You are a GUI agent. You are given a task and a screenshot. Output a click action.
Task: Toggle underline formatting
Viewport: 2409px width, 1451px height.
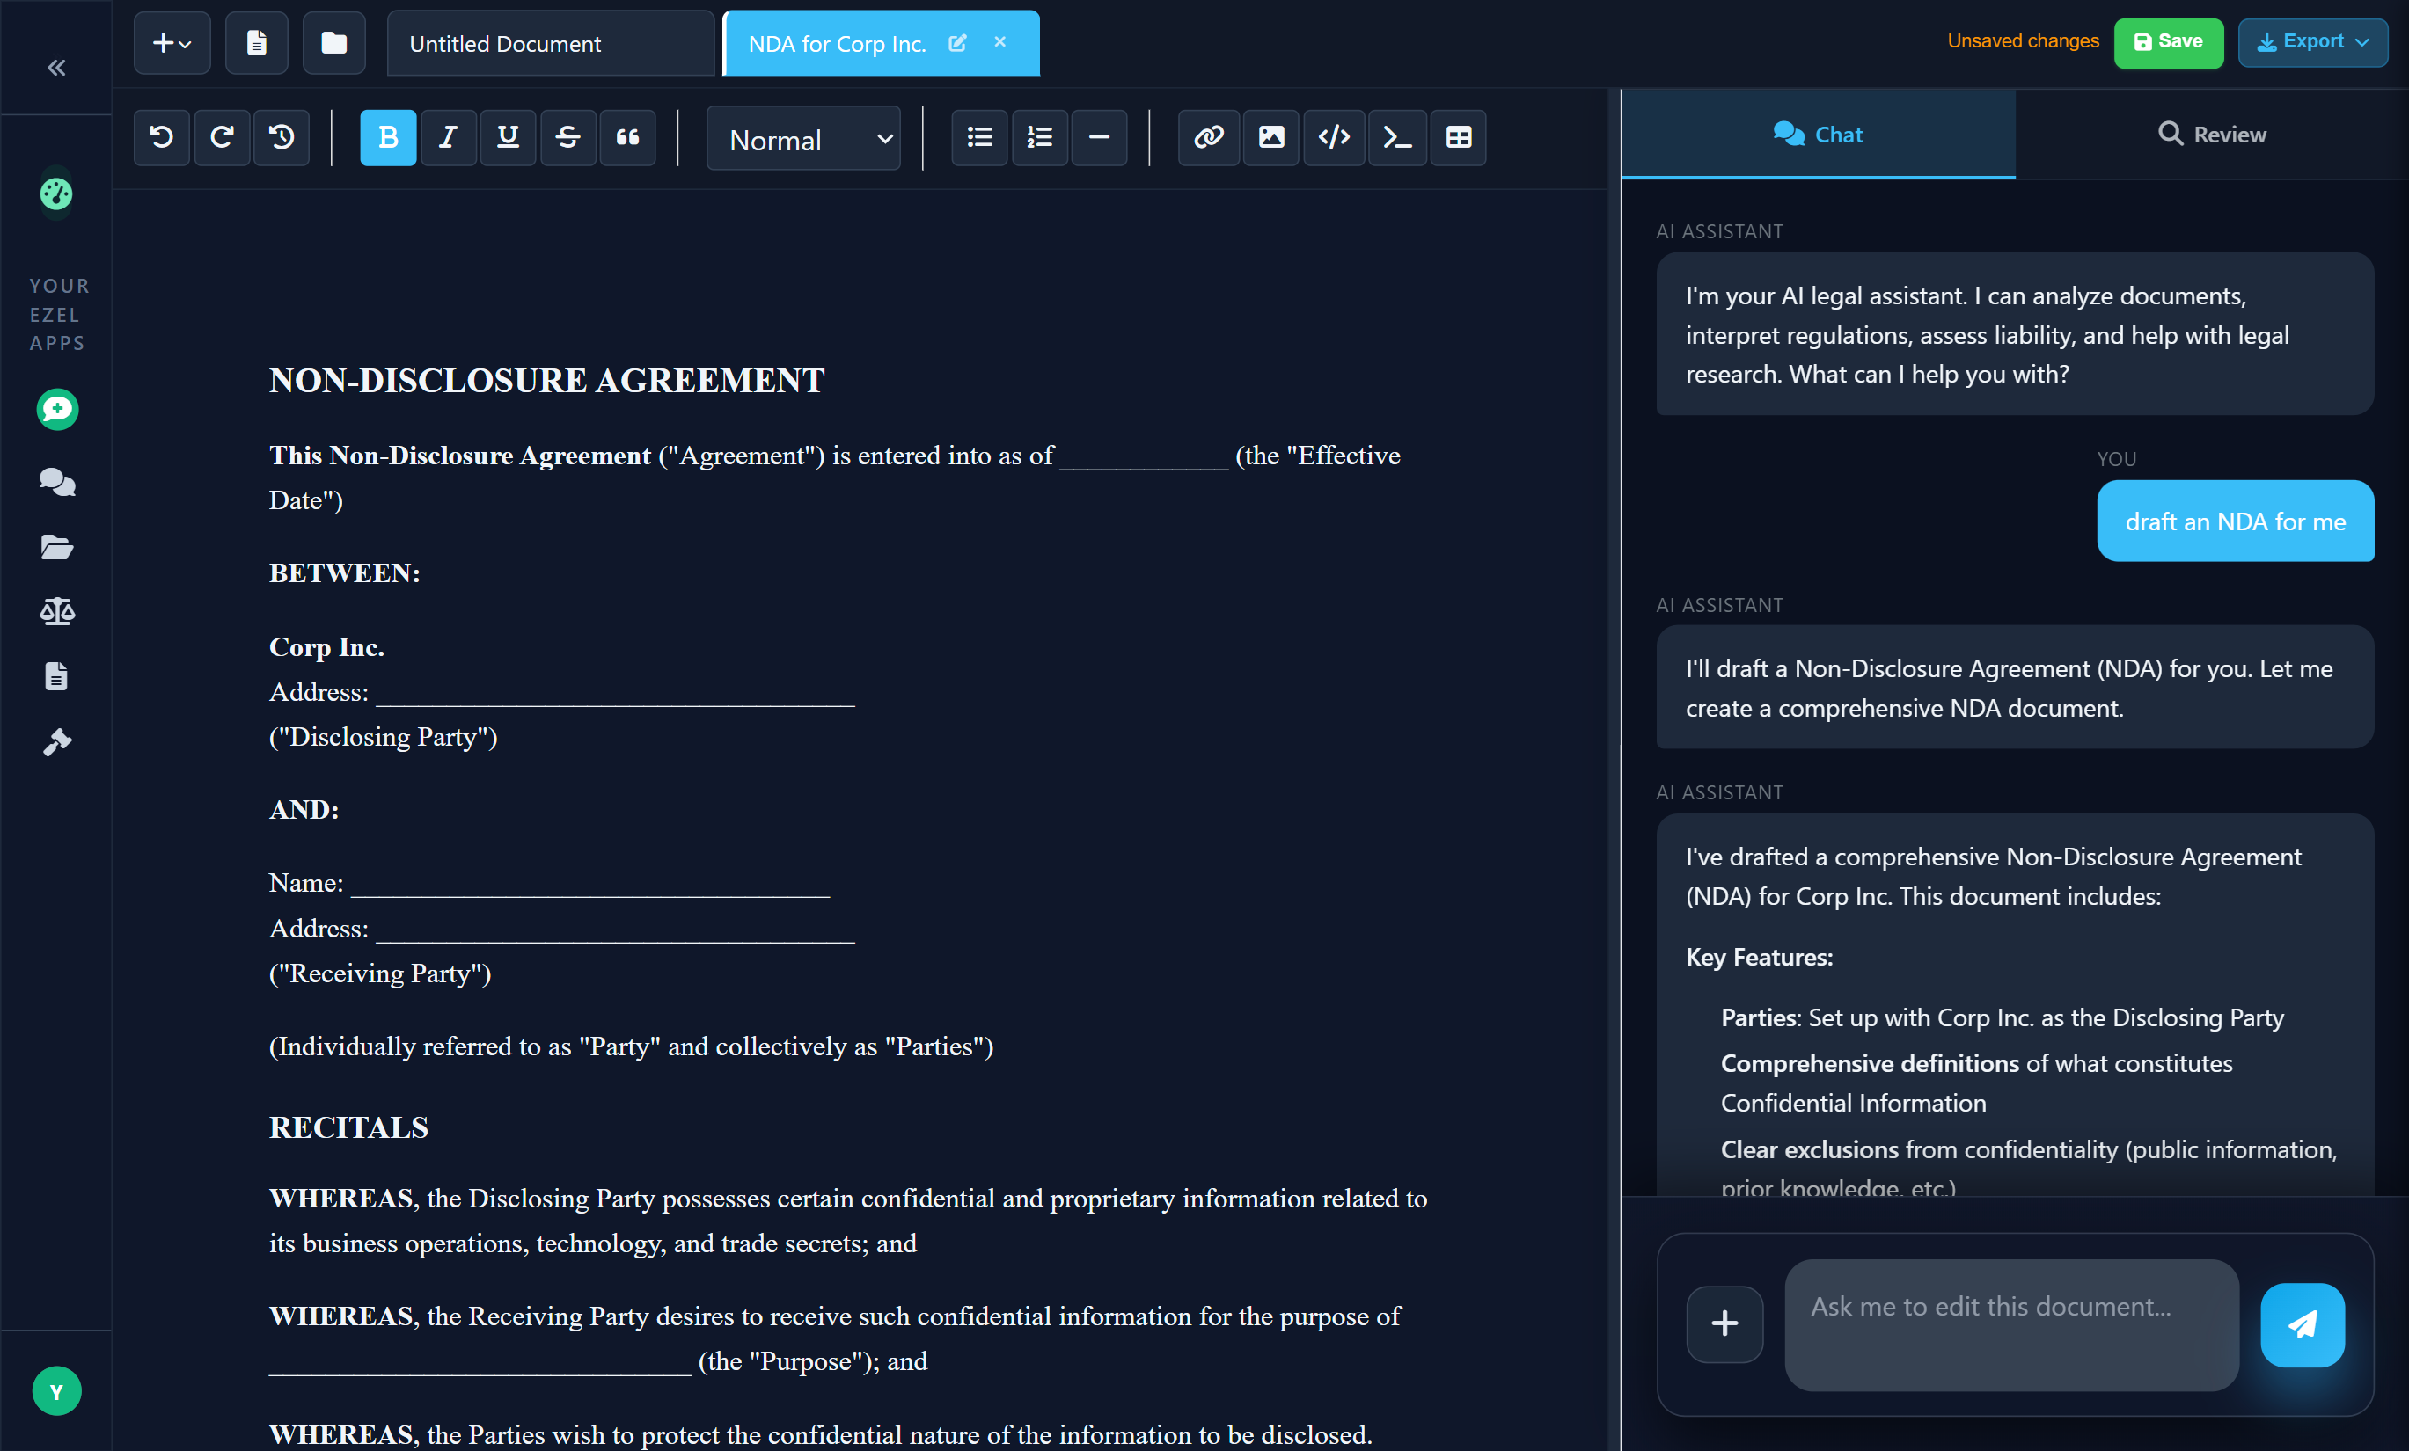pos(508,137)
